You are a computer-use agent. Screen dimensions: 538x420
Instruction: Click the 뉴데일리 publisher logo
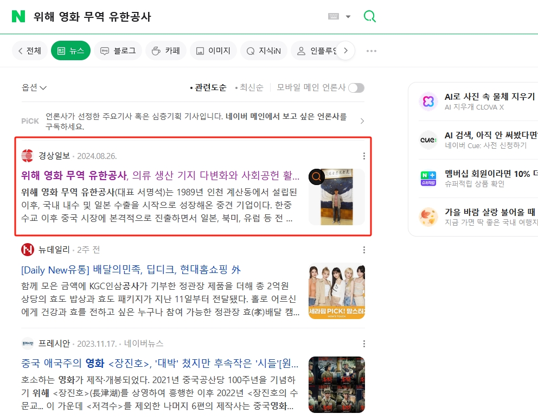[28, 249]
